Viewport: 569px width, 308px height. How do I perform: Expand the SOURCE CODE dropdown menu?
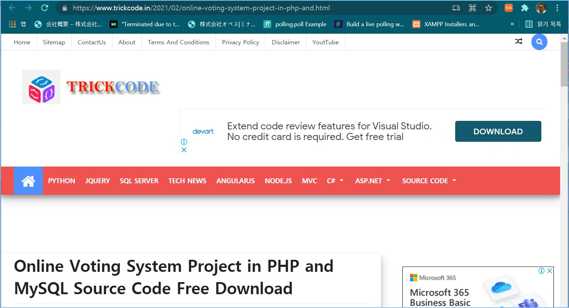(x=429, y=181)
